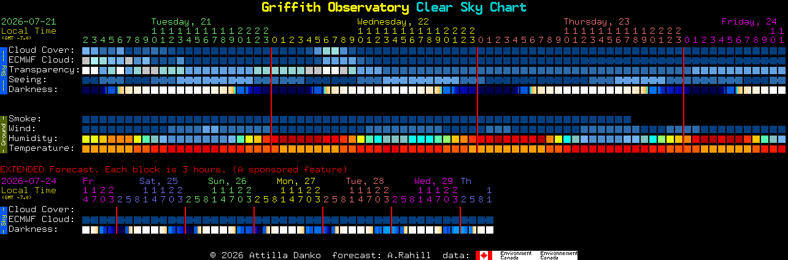The height and width of the screenshot is (260, 788).
Task: Click the Wed, 29 extended day header
Action: tap(433, 181)
